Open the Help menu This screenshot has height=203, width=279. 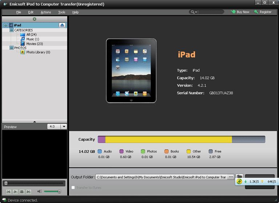(76, 12)
